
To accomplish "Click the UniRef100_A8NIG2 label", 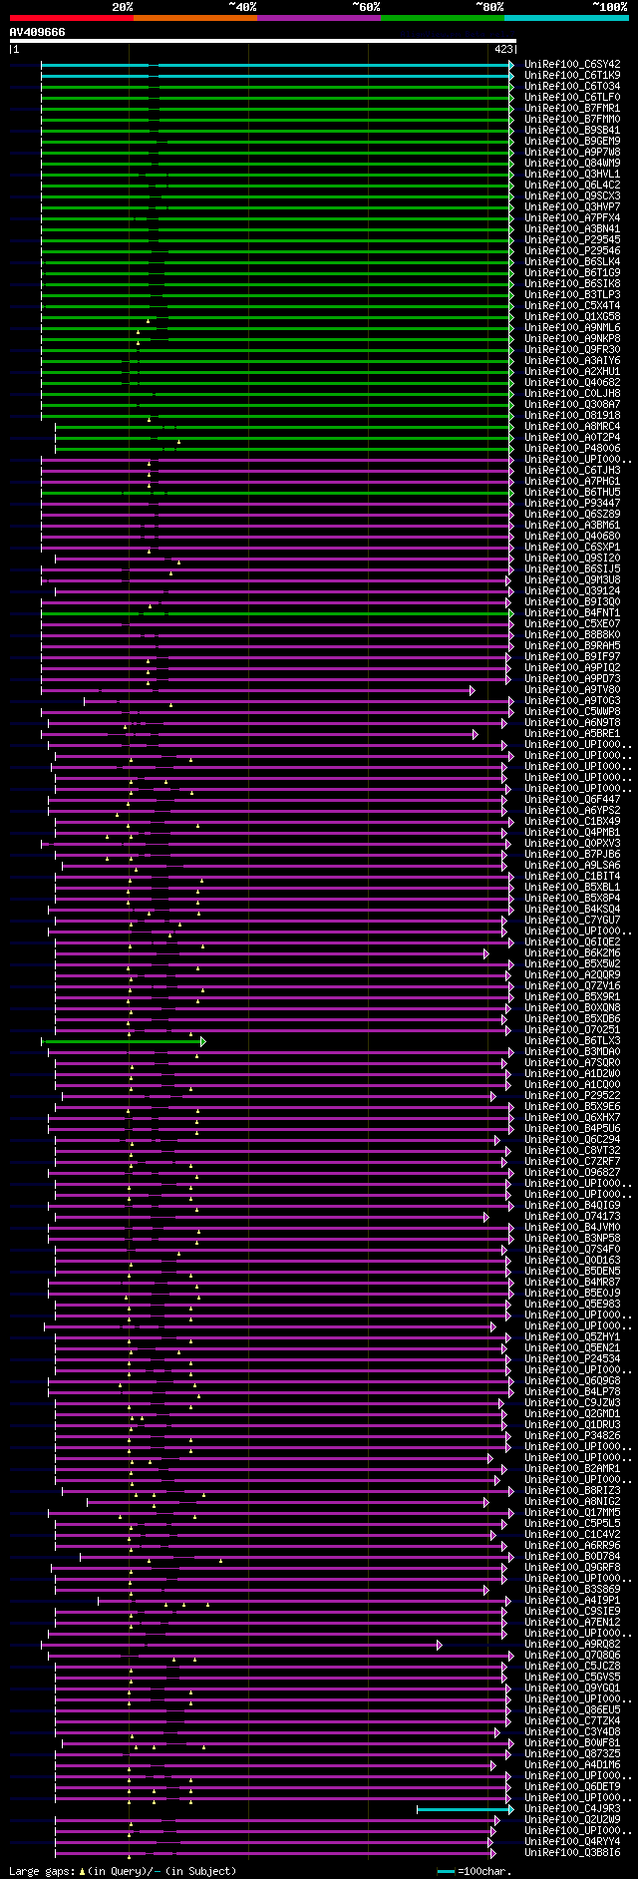I will coord(572,1501).
